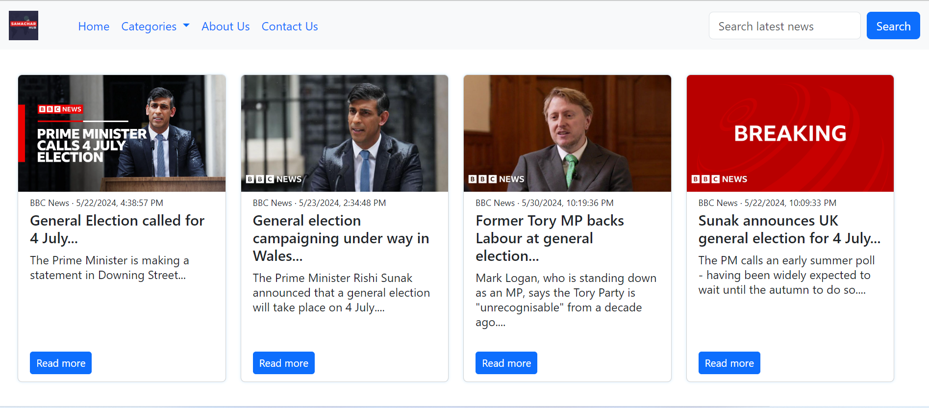Click the BBC News logo on the Breaking image
The width and height of the screenshot is (929, 408).
(719, 179)
